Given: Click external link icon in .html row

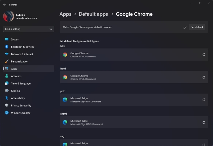Looking at the screenshot, I should click(204, 77).
